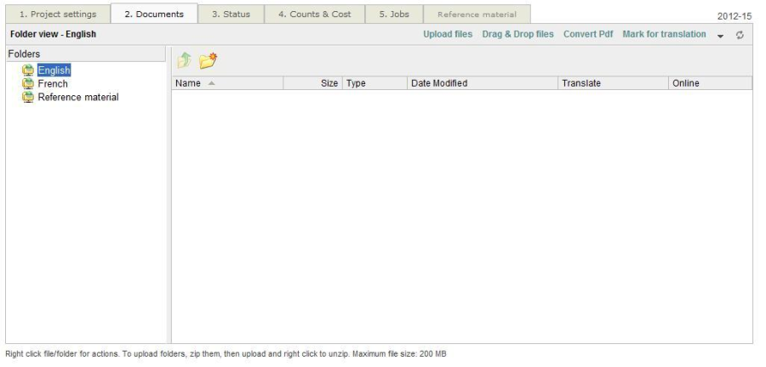766x367 pixels.
Task: Click the Drag & Drop files link
Action: click(x=517, y=35)
